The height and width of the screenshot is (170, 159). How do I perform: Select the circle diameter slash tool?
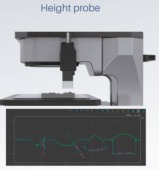tap(123, 111)
